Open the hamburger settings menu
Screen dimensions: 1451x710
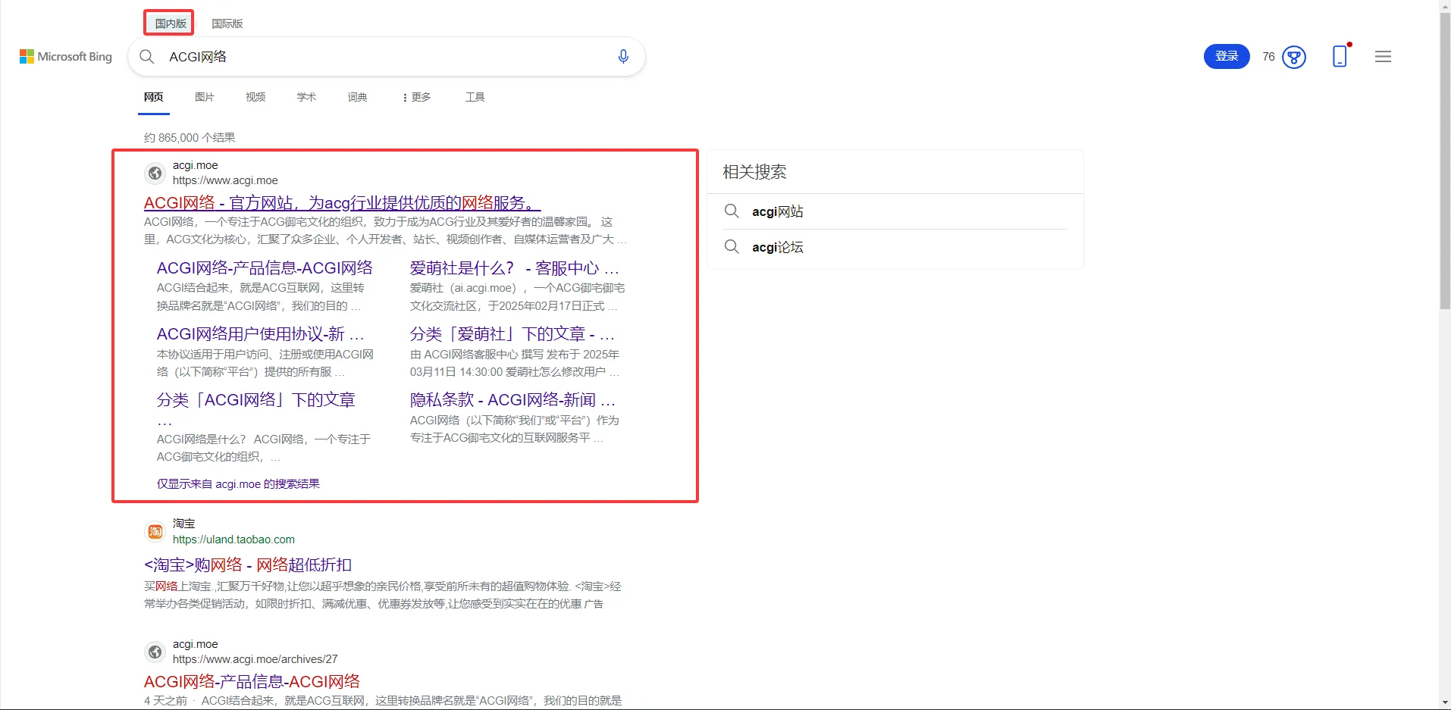tap(1383, 57)
